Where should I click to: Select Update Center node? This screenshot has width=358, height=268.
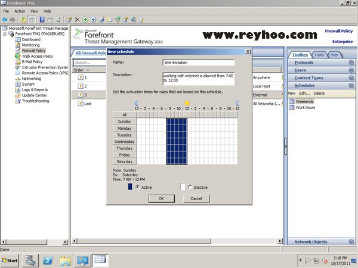point(34,95)
